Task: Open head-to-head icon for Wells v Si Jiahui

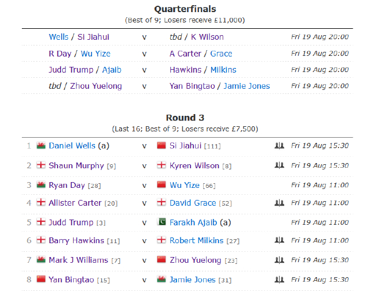Action: [280, 146]
